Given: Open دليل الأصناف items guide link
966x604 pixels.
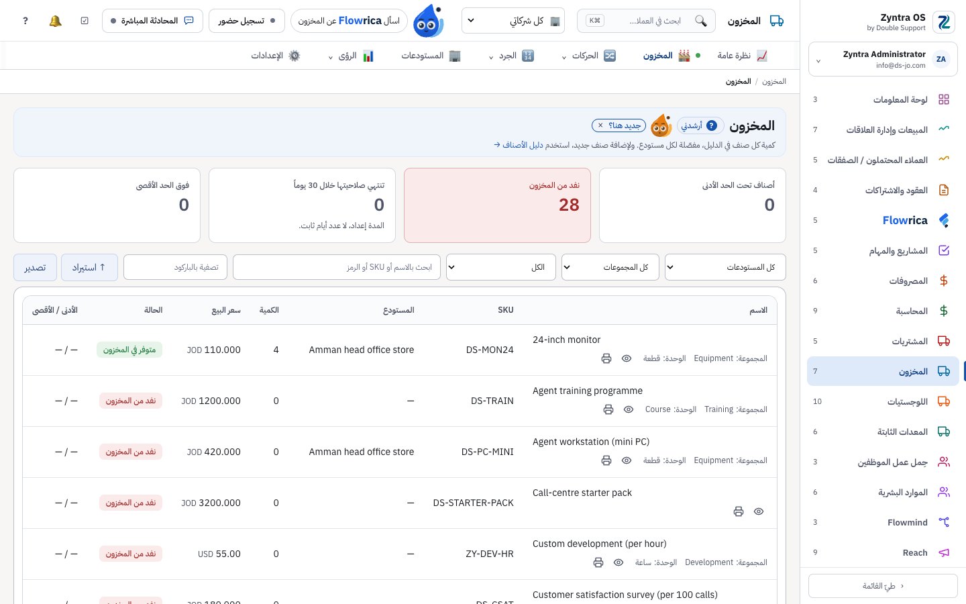Looking at the screenshot, I should [x=518, y=145].
